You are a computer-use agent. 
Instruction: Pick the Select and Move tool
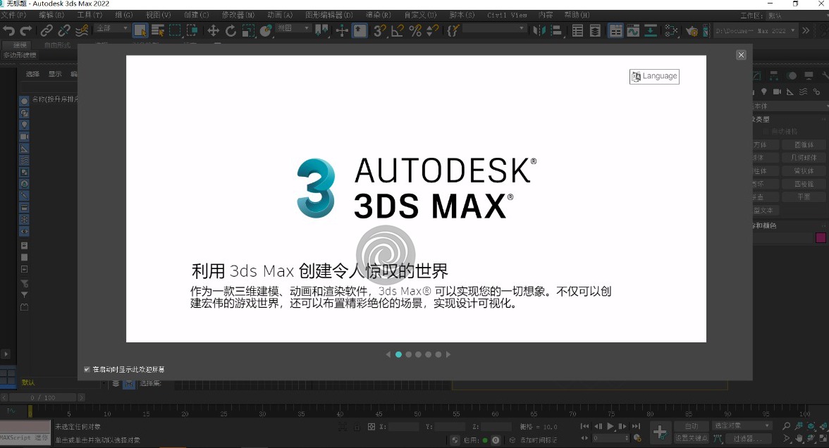(213, 31)
